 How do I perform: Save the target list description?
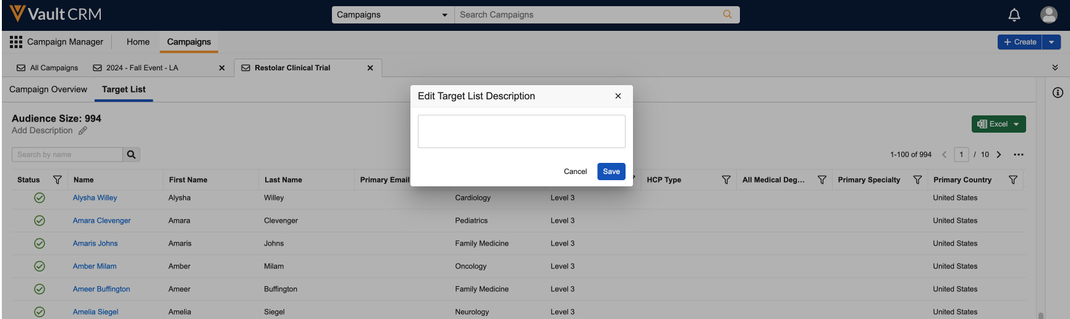coord(611,172)
